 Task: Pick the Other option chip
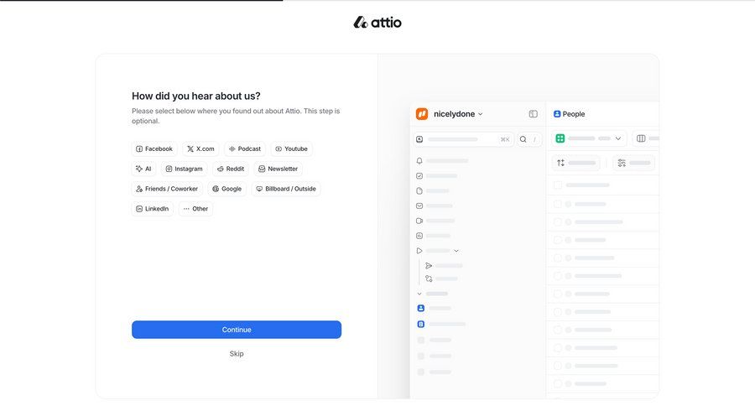[x=195, y=209]
